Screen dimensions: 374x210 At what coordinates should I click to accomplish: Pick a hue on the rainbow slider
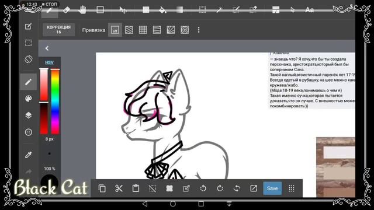(55, 101)
